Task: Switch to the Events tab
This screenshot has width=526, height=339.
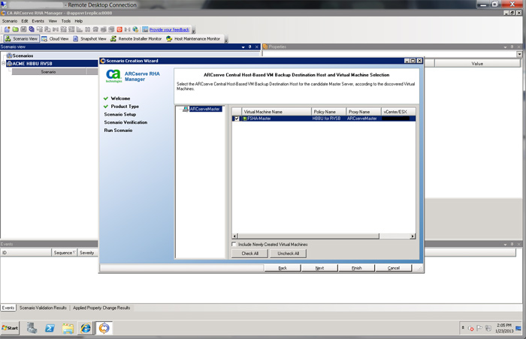Action: click(8, 307)
